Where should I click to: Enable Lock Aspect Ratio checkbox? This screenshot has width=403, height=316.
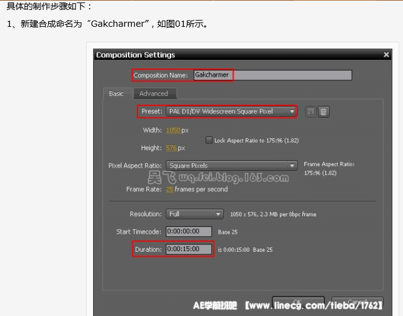209,140
